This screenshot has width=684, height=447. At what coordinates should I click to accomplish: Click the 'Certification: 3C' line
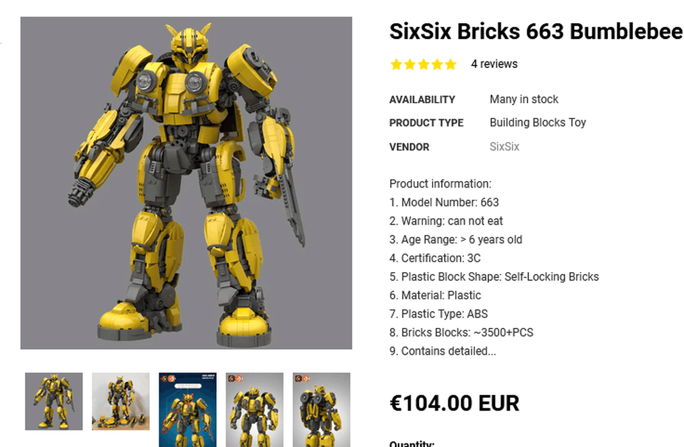435,258
